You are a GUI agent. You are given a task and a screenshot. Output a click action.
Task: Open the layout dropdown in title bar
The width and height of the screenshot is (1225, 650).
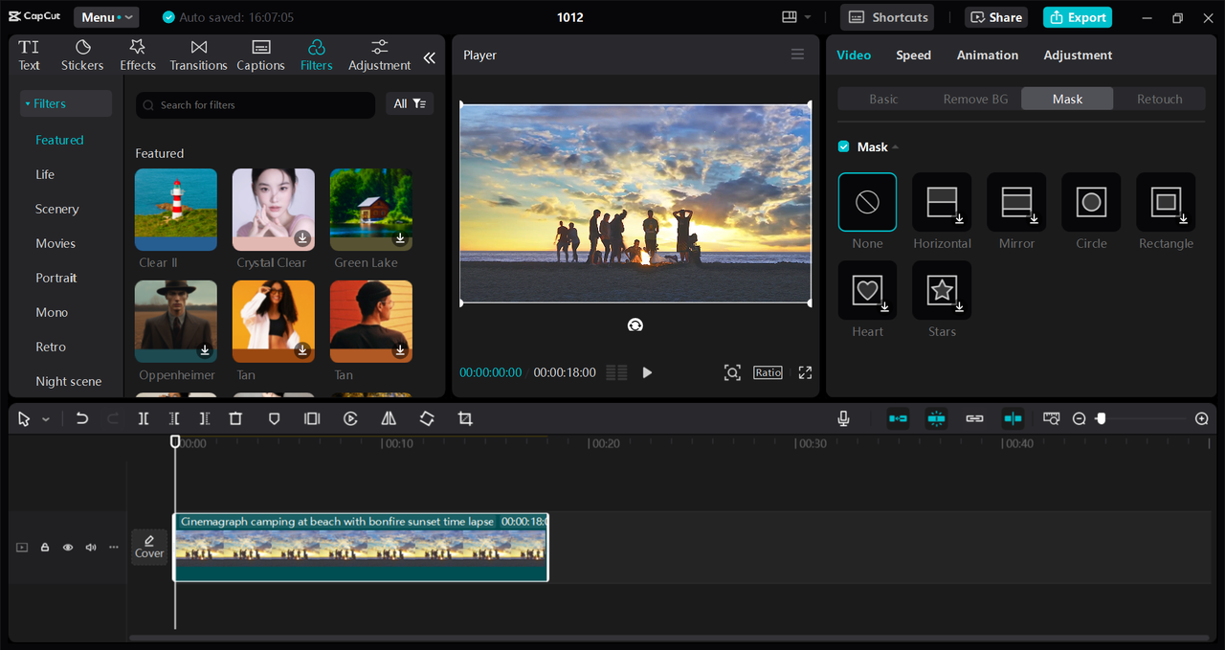point(796,17)
